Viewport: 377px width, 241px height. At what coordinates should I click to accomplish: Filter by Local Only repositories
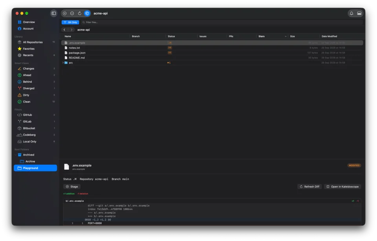pyautogui.click(x=35, y=141)
